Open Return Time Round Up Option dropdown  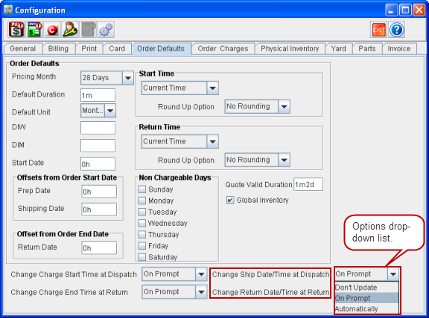(284, 160)
